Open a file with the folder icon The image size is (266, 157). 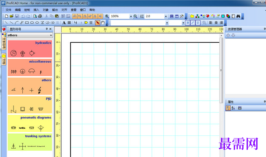11,16
